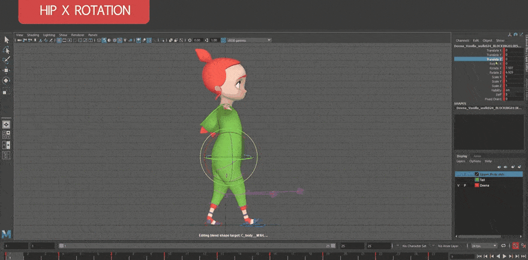This screenshot has width=528, height=260.
Task: Select the Scale tool
Action: 7,91
